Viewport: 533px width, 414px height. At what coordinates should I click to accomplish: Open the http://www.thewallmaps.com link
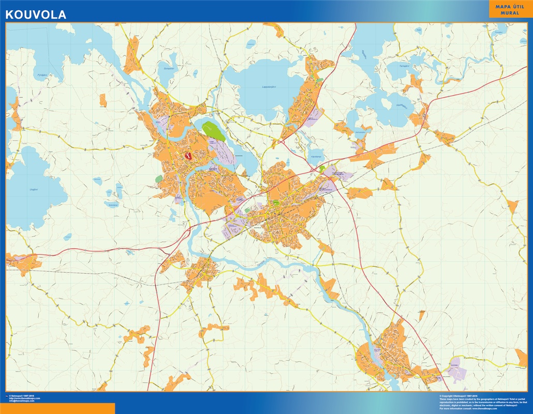click(24, 398)
